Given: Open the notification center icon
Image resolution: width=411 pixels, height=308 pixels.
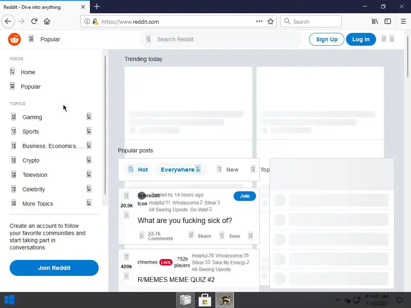Looking at the screenshot, I should [399, 300].
